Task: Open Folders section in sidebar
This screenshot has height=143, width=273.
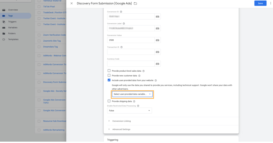Action: coord(12,33)
